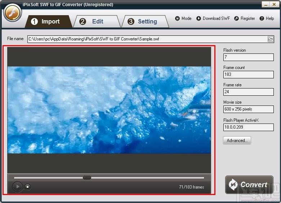Open the Register dialog
Screen dimensions: 281x203
245,18
